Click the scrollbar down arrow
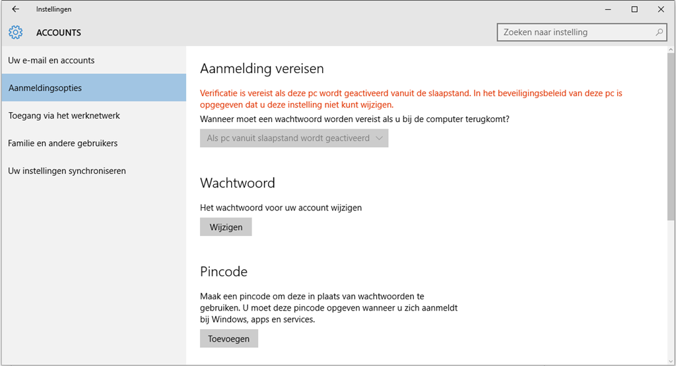This screenshot has width=676, height=366. click(x=671, y=361)
